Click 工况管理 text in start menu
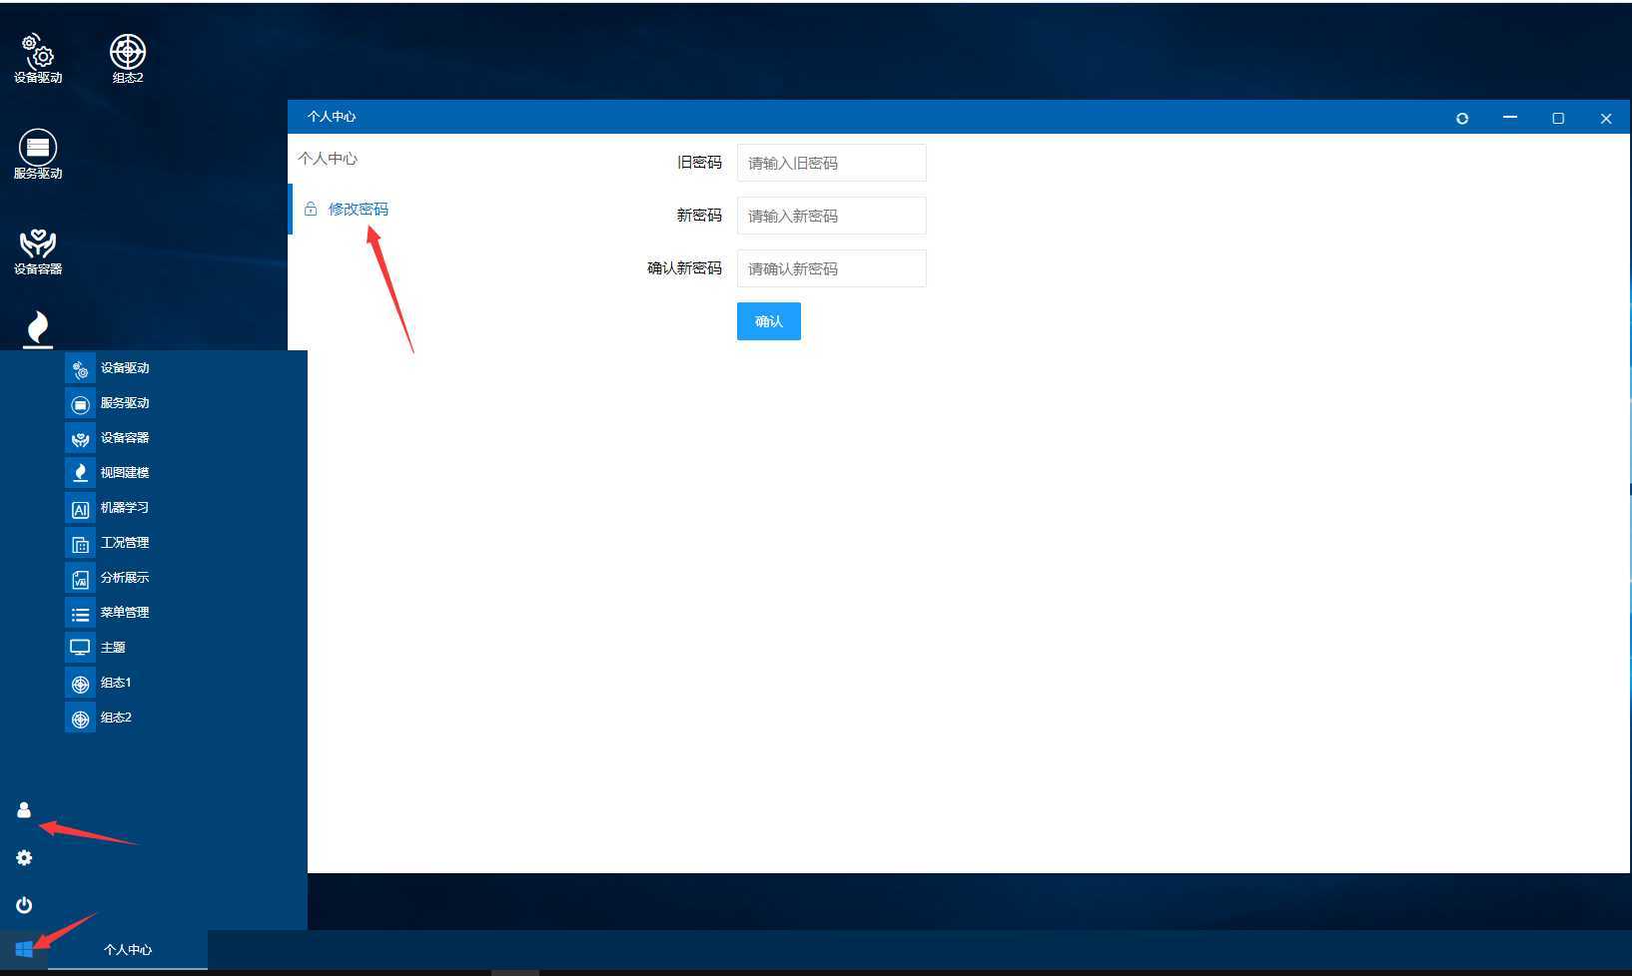Image resolution: width=1632 pixels, height=976 pixels. (x=125, y=543)
